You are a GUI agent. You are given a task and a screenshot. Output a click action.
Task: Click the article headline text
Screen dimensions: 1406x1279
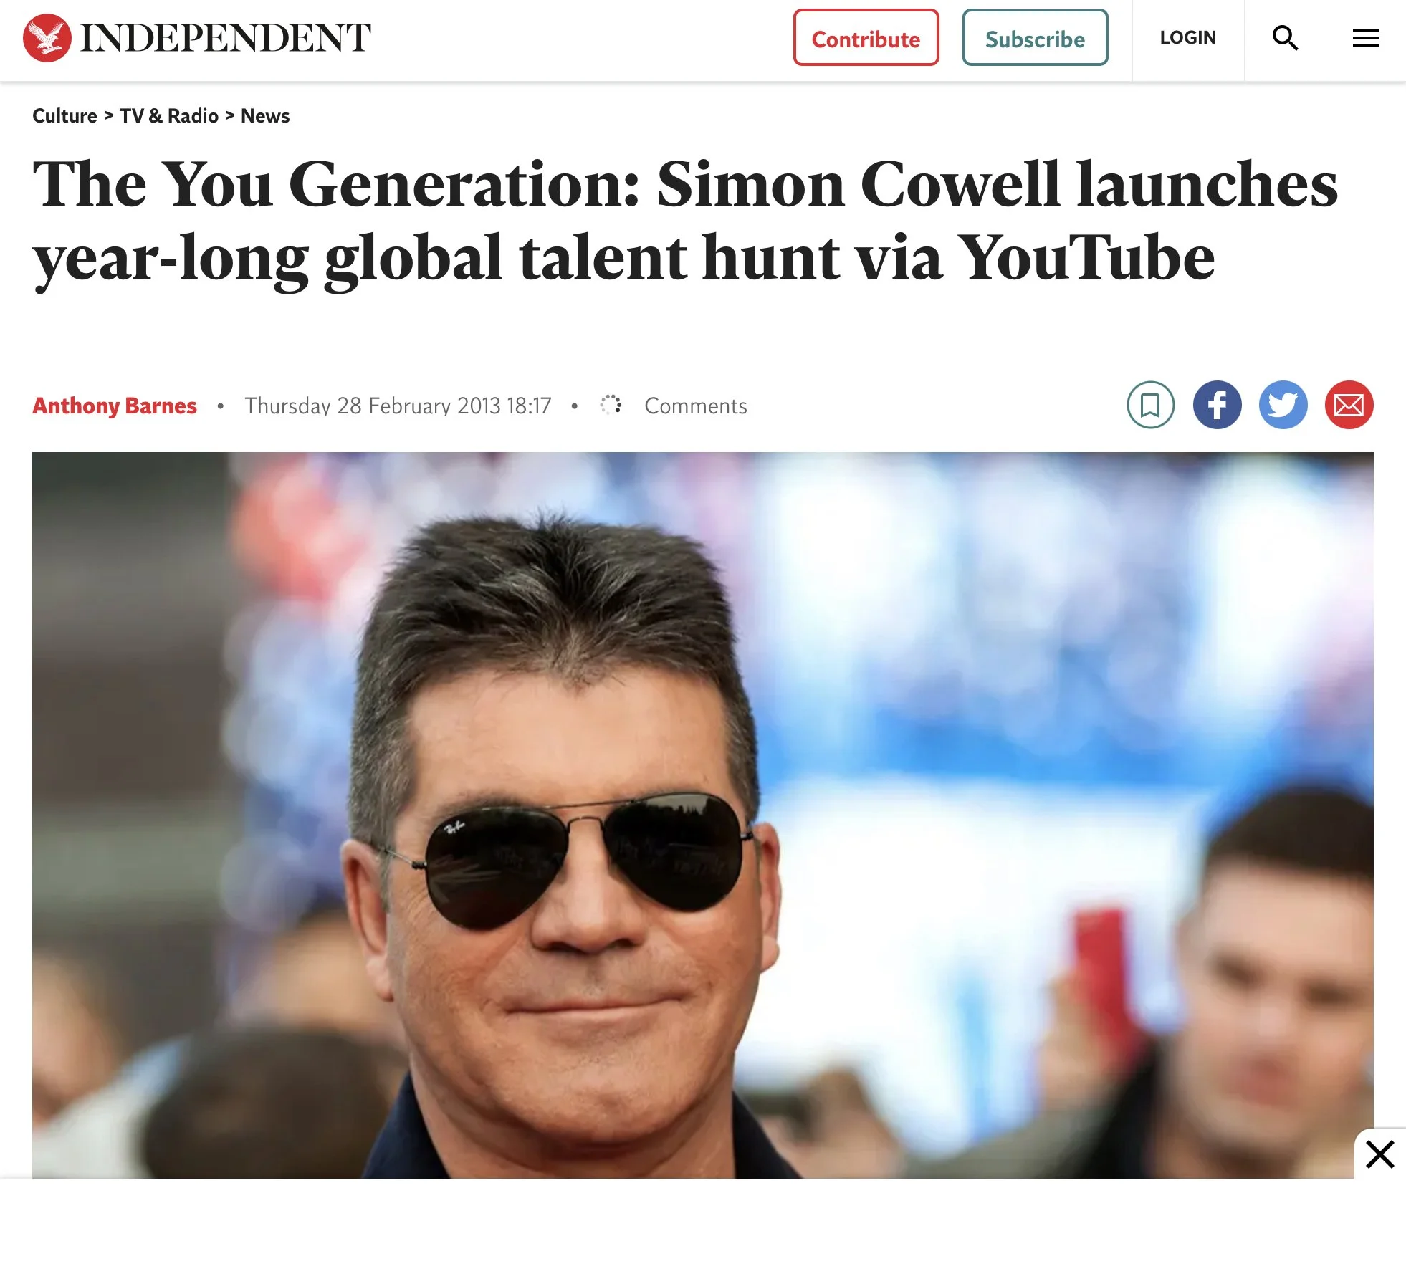click(684, 221)
